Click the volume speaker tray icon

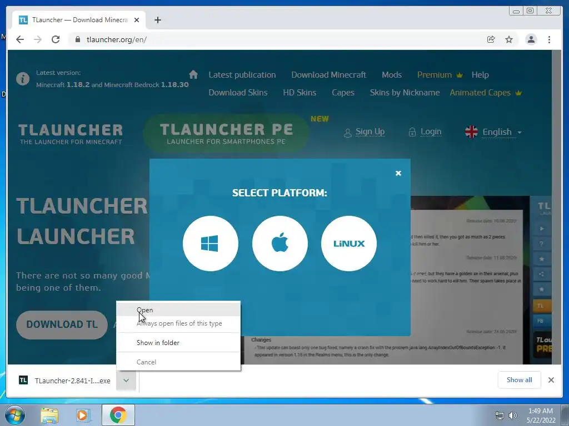(x=512, y=415)
